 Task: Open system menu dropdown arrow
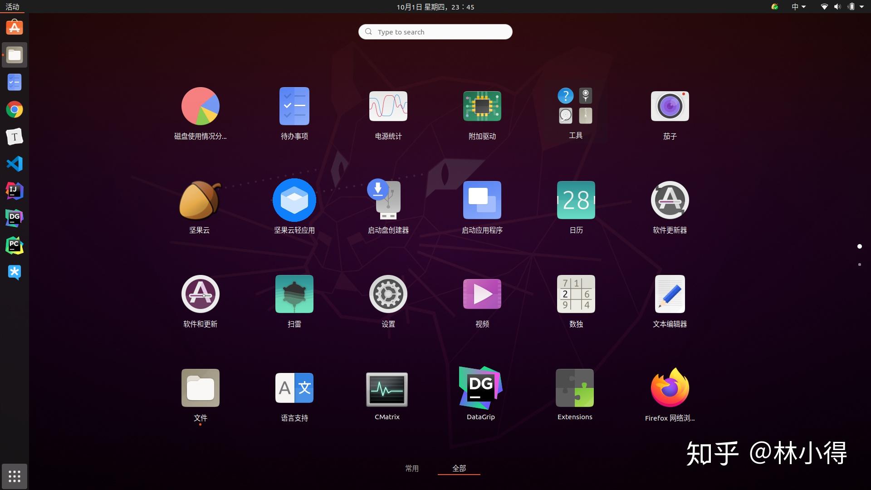point(861,7)
